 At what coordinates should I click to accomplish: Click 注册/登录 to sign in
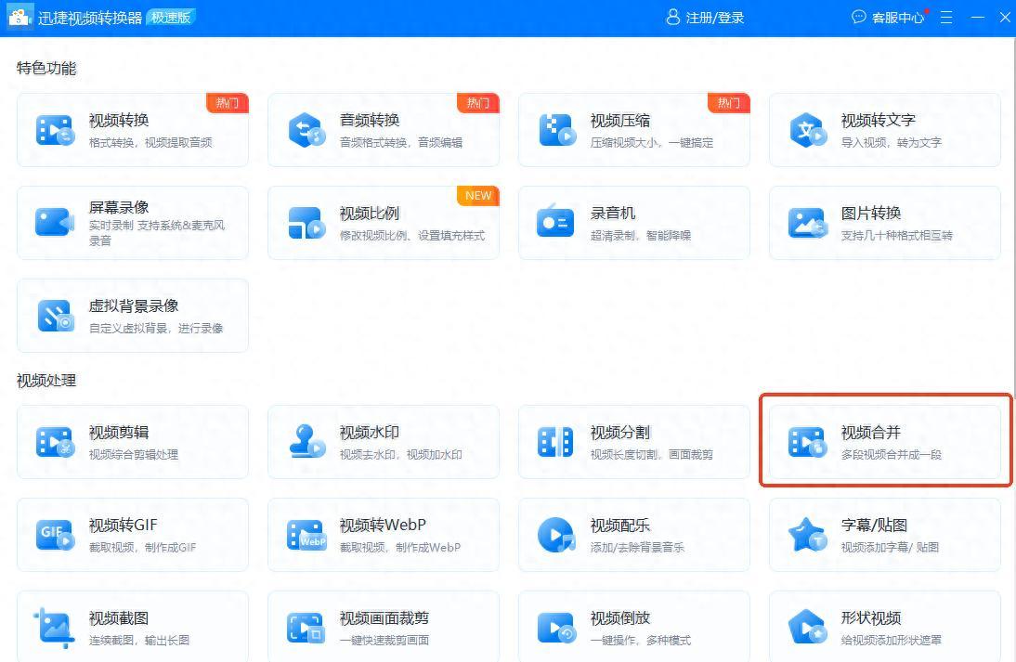[705, 18]
